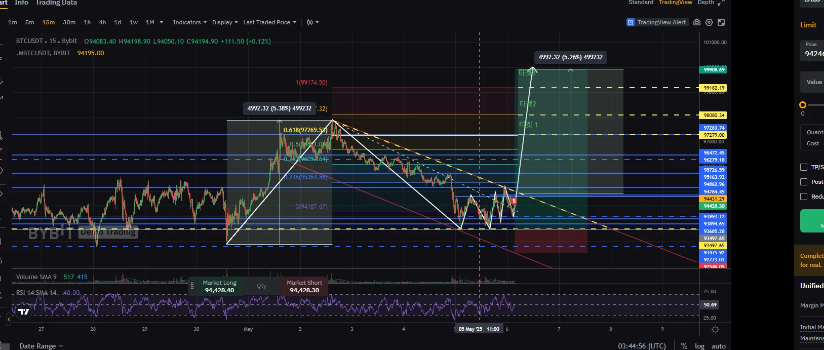Select the candlestick chart type icon

click(310, 22)
